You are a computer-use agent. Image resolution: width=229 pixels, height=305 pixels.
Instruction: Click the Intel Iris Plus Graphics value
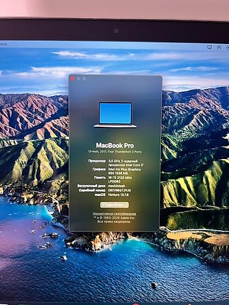124,171
